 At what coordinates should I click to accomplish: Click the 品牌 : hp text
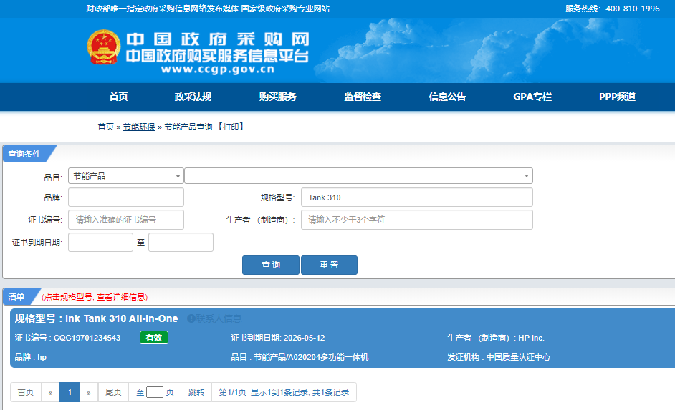coord(31,357)
